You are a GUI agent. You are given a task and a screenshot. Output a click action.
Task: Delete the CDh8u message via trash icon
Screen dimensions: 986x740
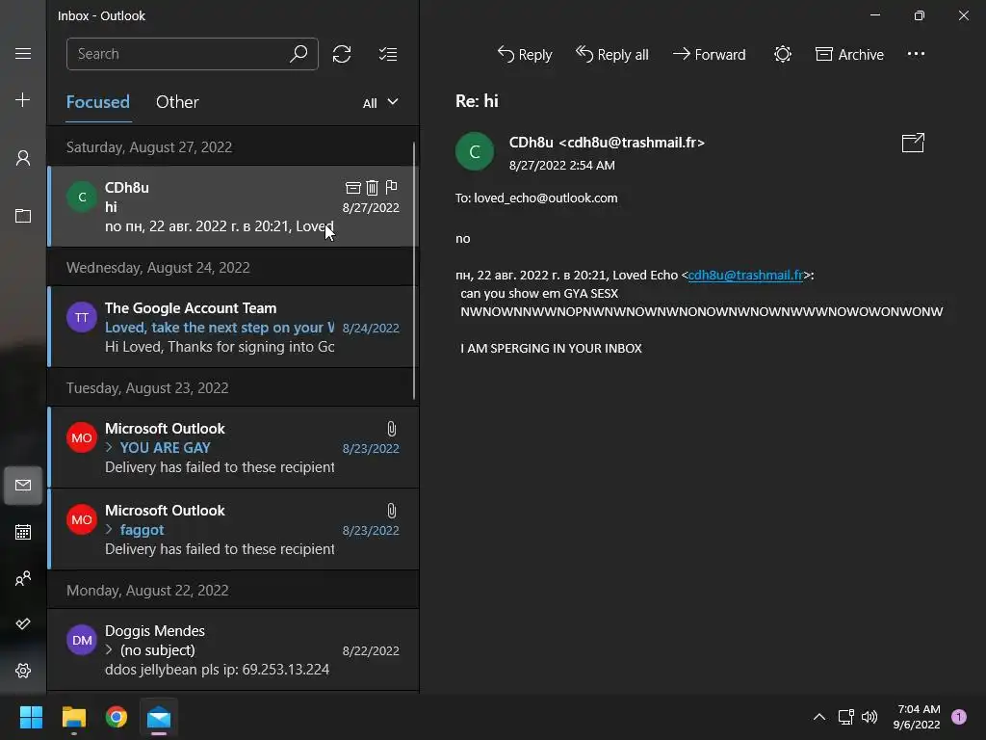(373, 188)
